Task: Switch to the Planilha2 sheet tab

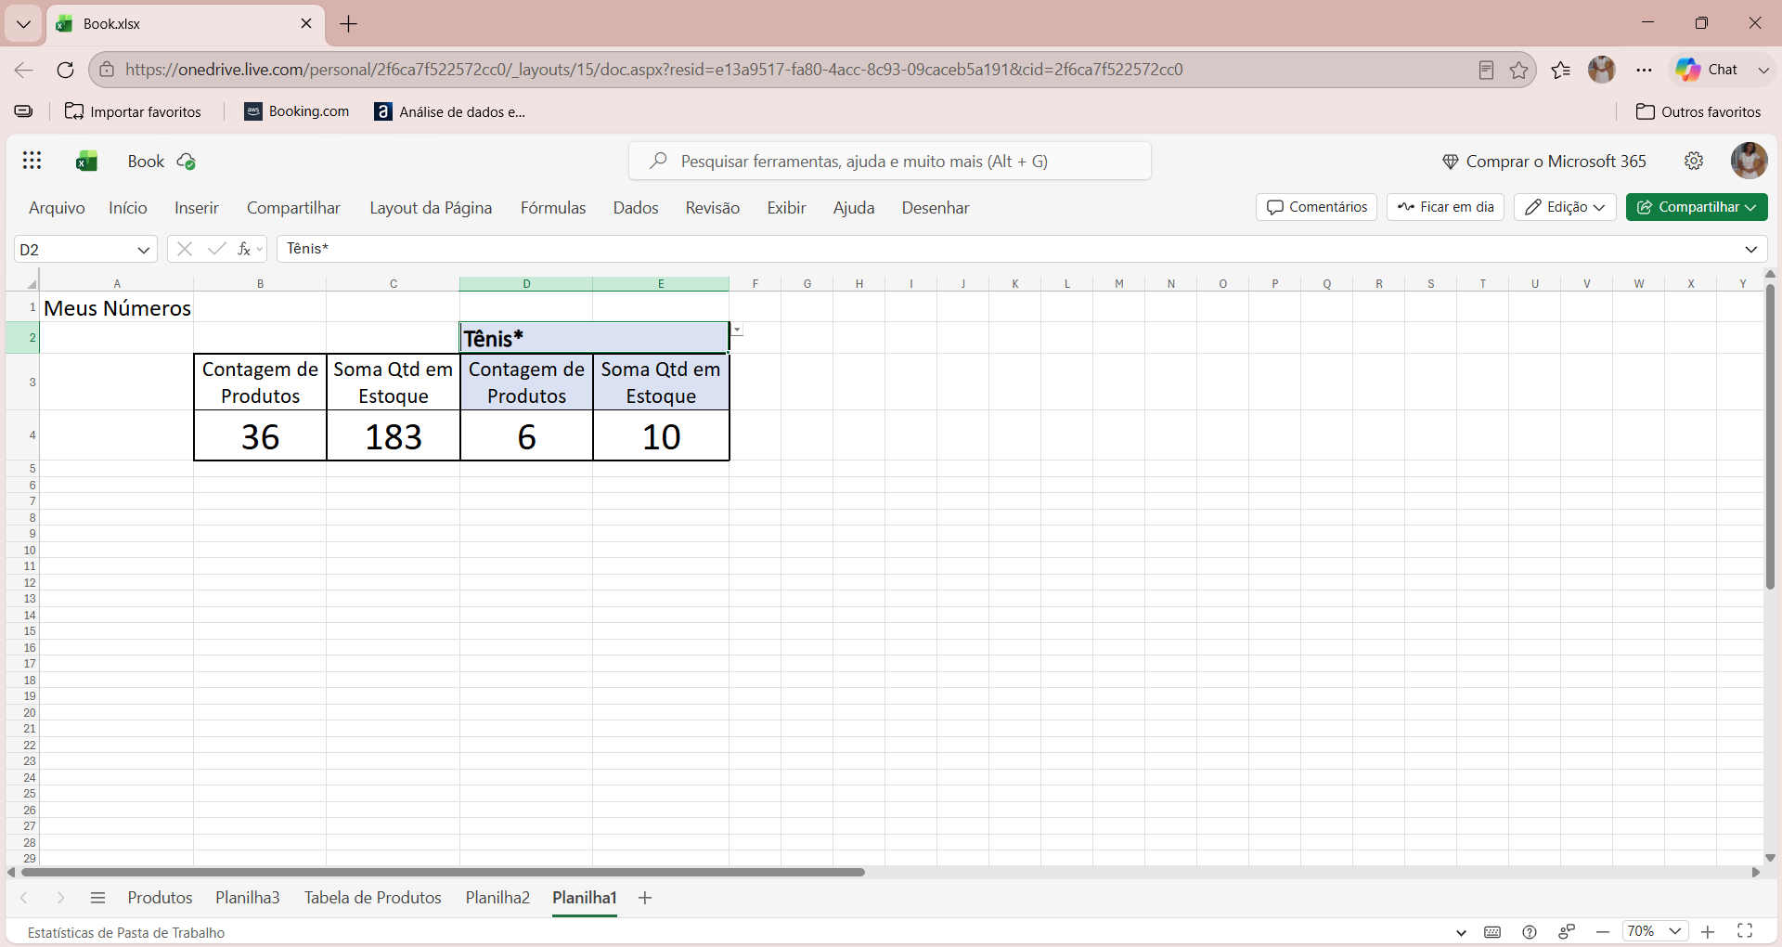Action: click(497, 898)
